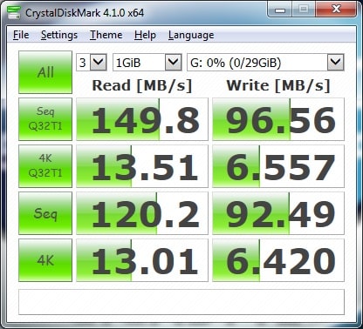Click the Seq Q32T1 read result 149.8
This screenshot has height=329, width=363.
pyautogui.click(x=142, y=119)
